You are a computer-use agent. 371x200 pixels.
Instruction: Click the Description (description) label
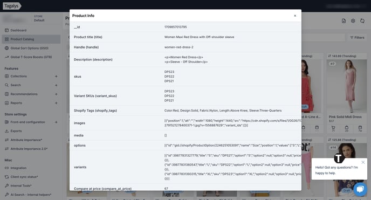pyautogui.click(x=93, y=60)
